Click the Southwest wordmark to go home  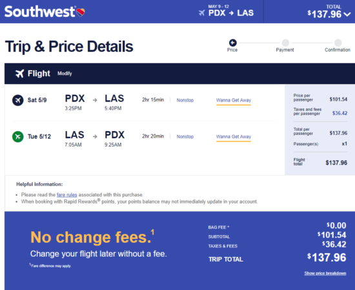40,12
